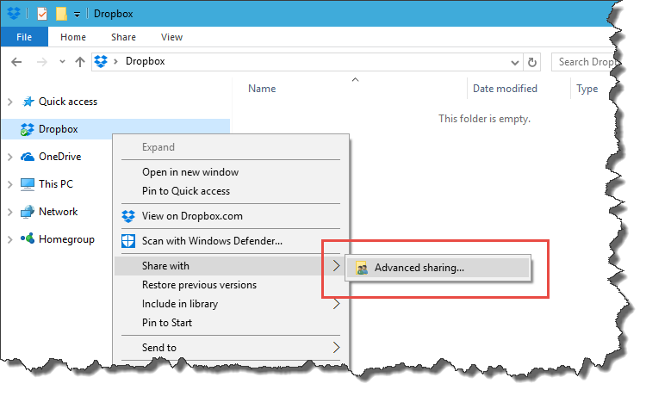Click the Properties checkmark icon in quick access toolbar
Image resolution: width=646 pixels, height=396 pixels.
point(42,14)
